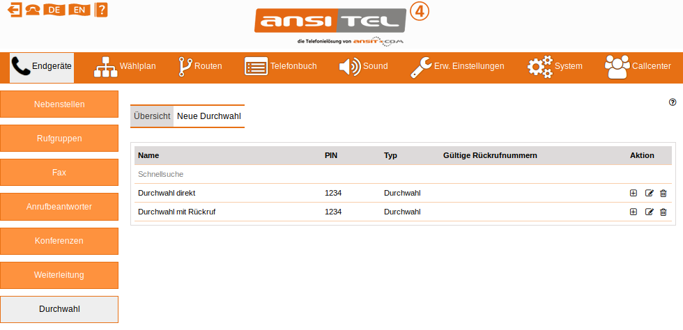Open the System menu
Image resolution: width=683 pixels, height=330 pixels.
555,67
